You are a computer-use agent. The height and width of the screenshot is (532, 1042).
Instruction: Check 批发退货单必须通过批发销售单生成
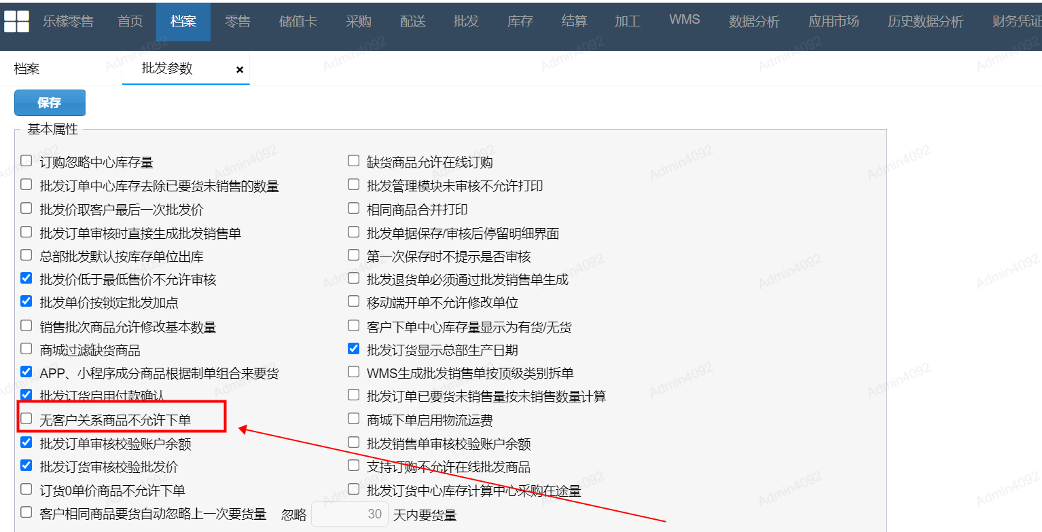353,278
